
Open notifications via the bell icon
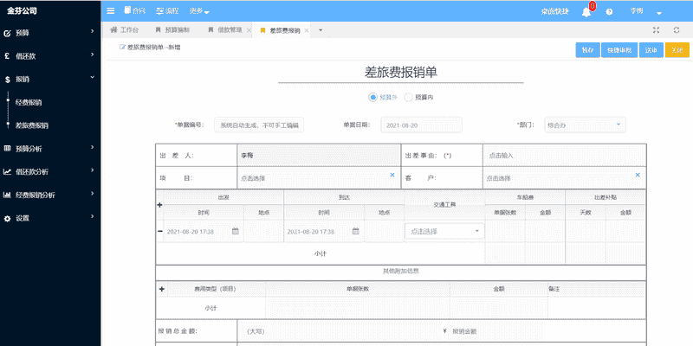586,12
